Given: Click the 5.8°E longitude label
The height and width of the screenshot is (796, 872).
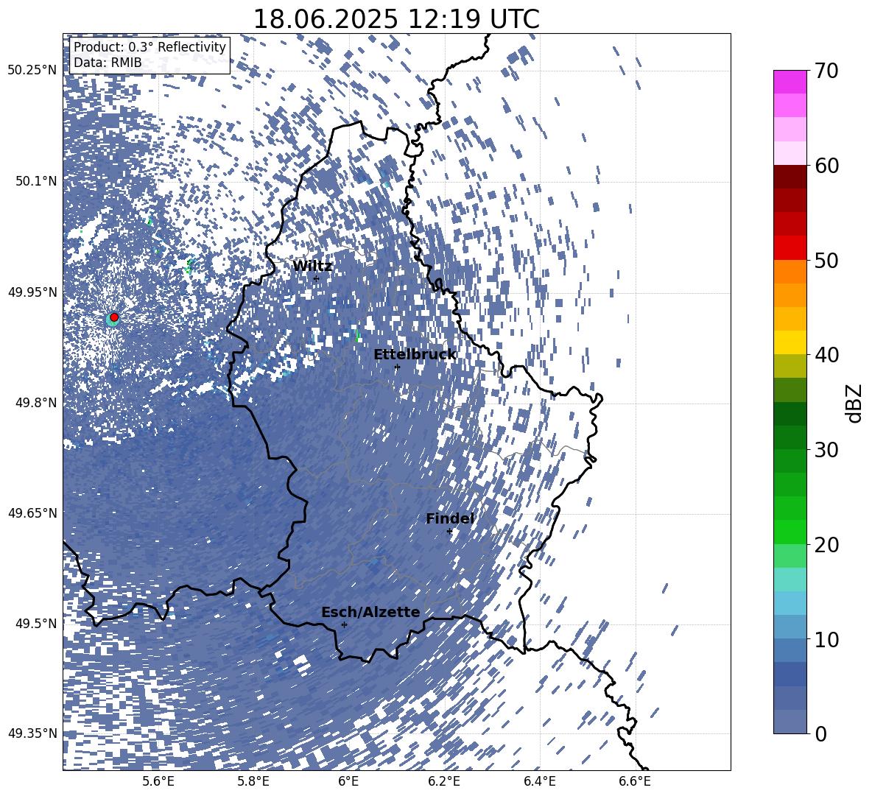Looking at the screenshot, I should coord(253,781).
